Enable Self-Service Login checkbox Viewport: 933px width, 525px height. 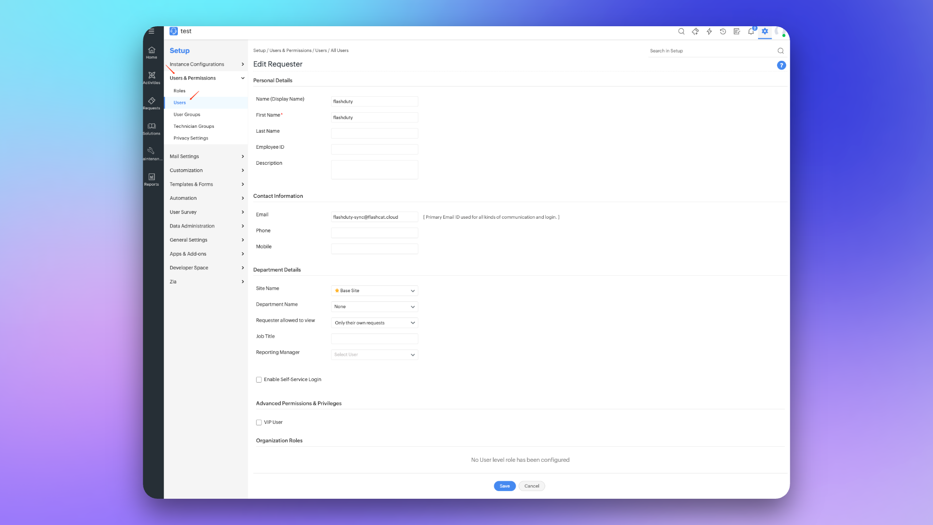259,380
